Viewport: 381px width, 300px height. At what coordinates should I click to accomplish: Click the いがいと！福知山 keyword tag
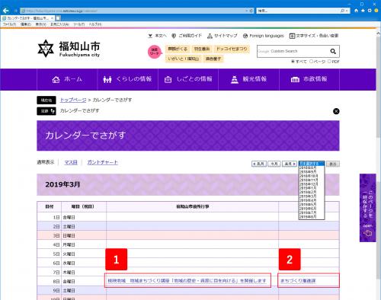pyautogui.click(x=183, y=59)
